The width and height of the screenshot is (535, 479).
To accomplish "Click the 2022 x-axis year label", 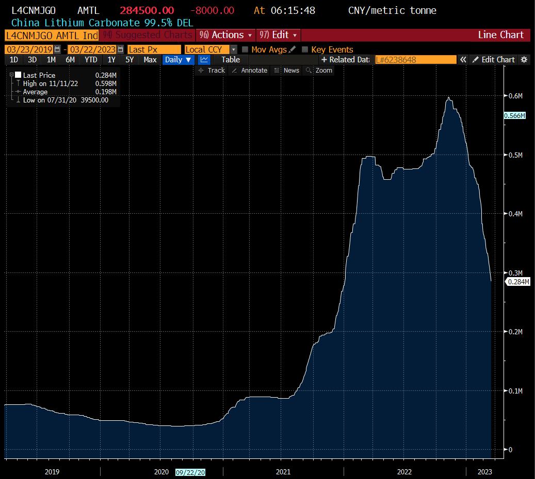I will coord(404,472).
